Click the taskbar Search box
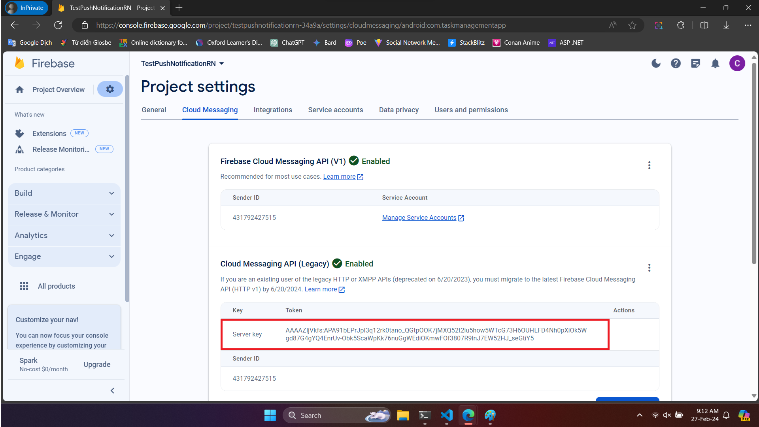 tap(337, 415)
